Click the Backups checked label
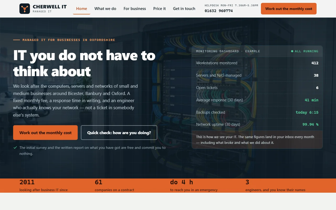The width and height of the screenshot is (336, 210). [x=211, y=112]
